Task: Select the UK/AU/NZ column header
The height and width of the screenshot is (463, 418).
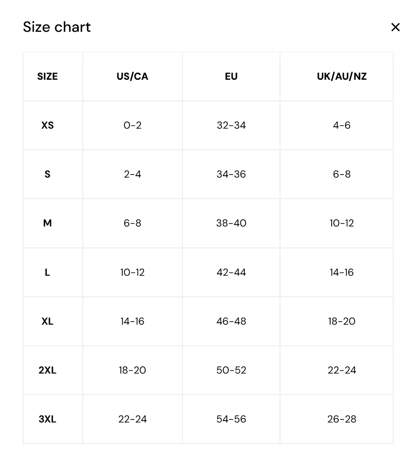Action: tap(342, 76)
